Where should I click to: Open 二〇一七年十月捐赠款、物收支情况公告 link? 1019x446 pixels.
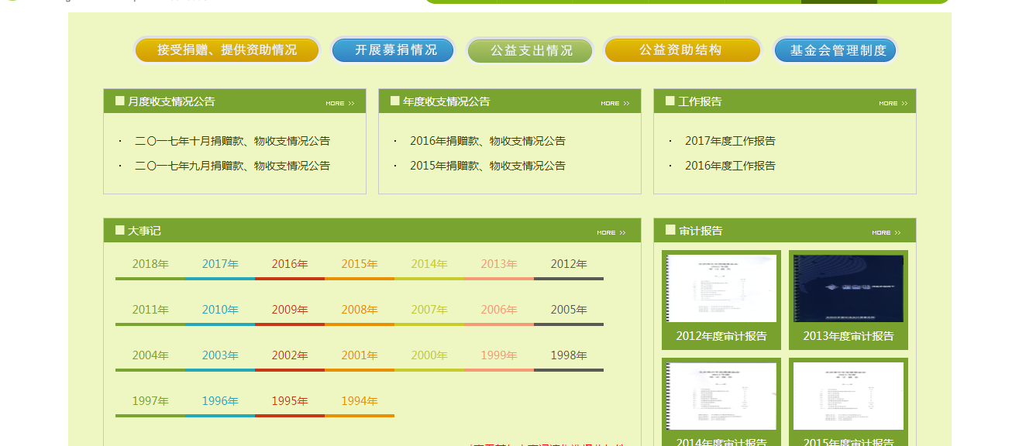(232, 141)
